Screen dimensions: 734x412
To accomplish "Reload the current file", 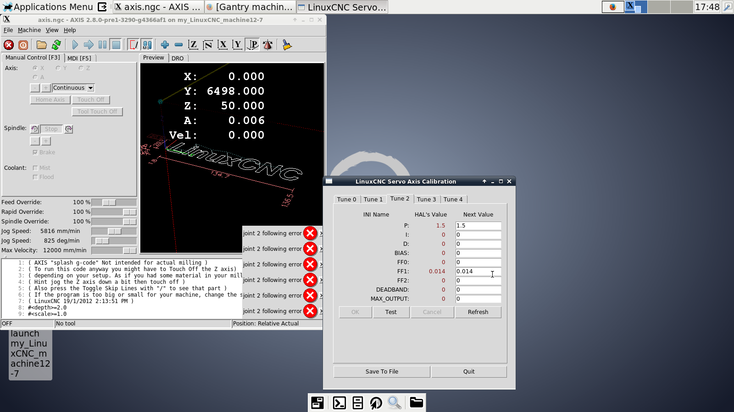I will pos(56,45).
